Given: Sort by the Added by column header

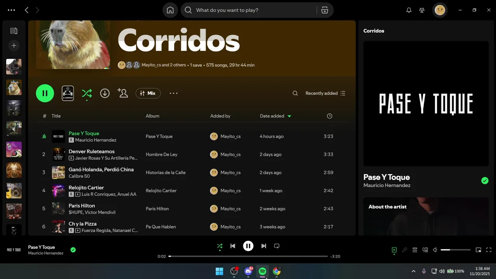Looking at the screenshot, I should [x=220, y=116].
